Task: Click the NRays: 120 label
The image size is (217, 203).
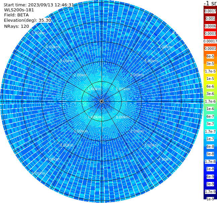Action: (16, 26)
